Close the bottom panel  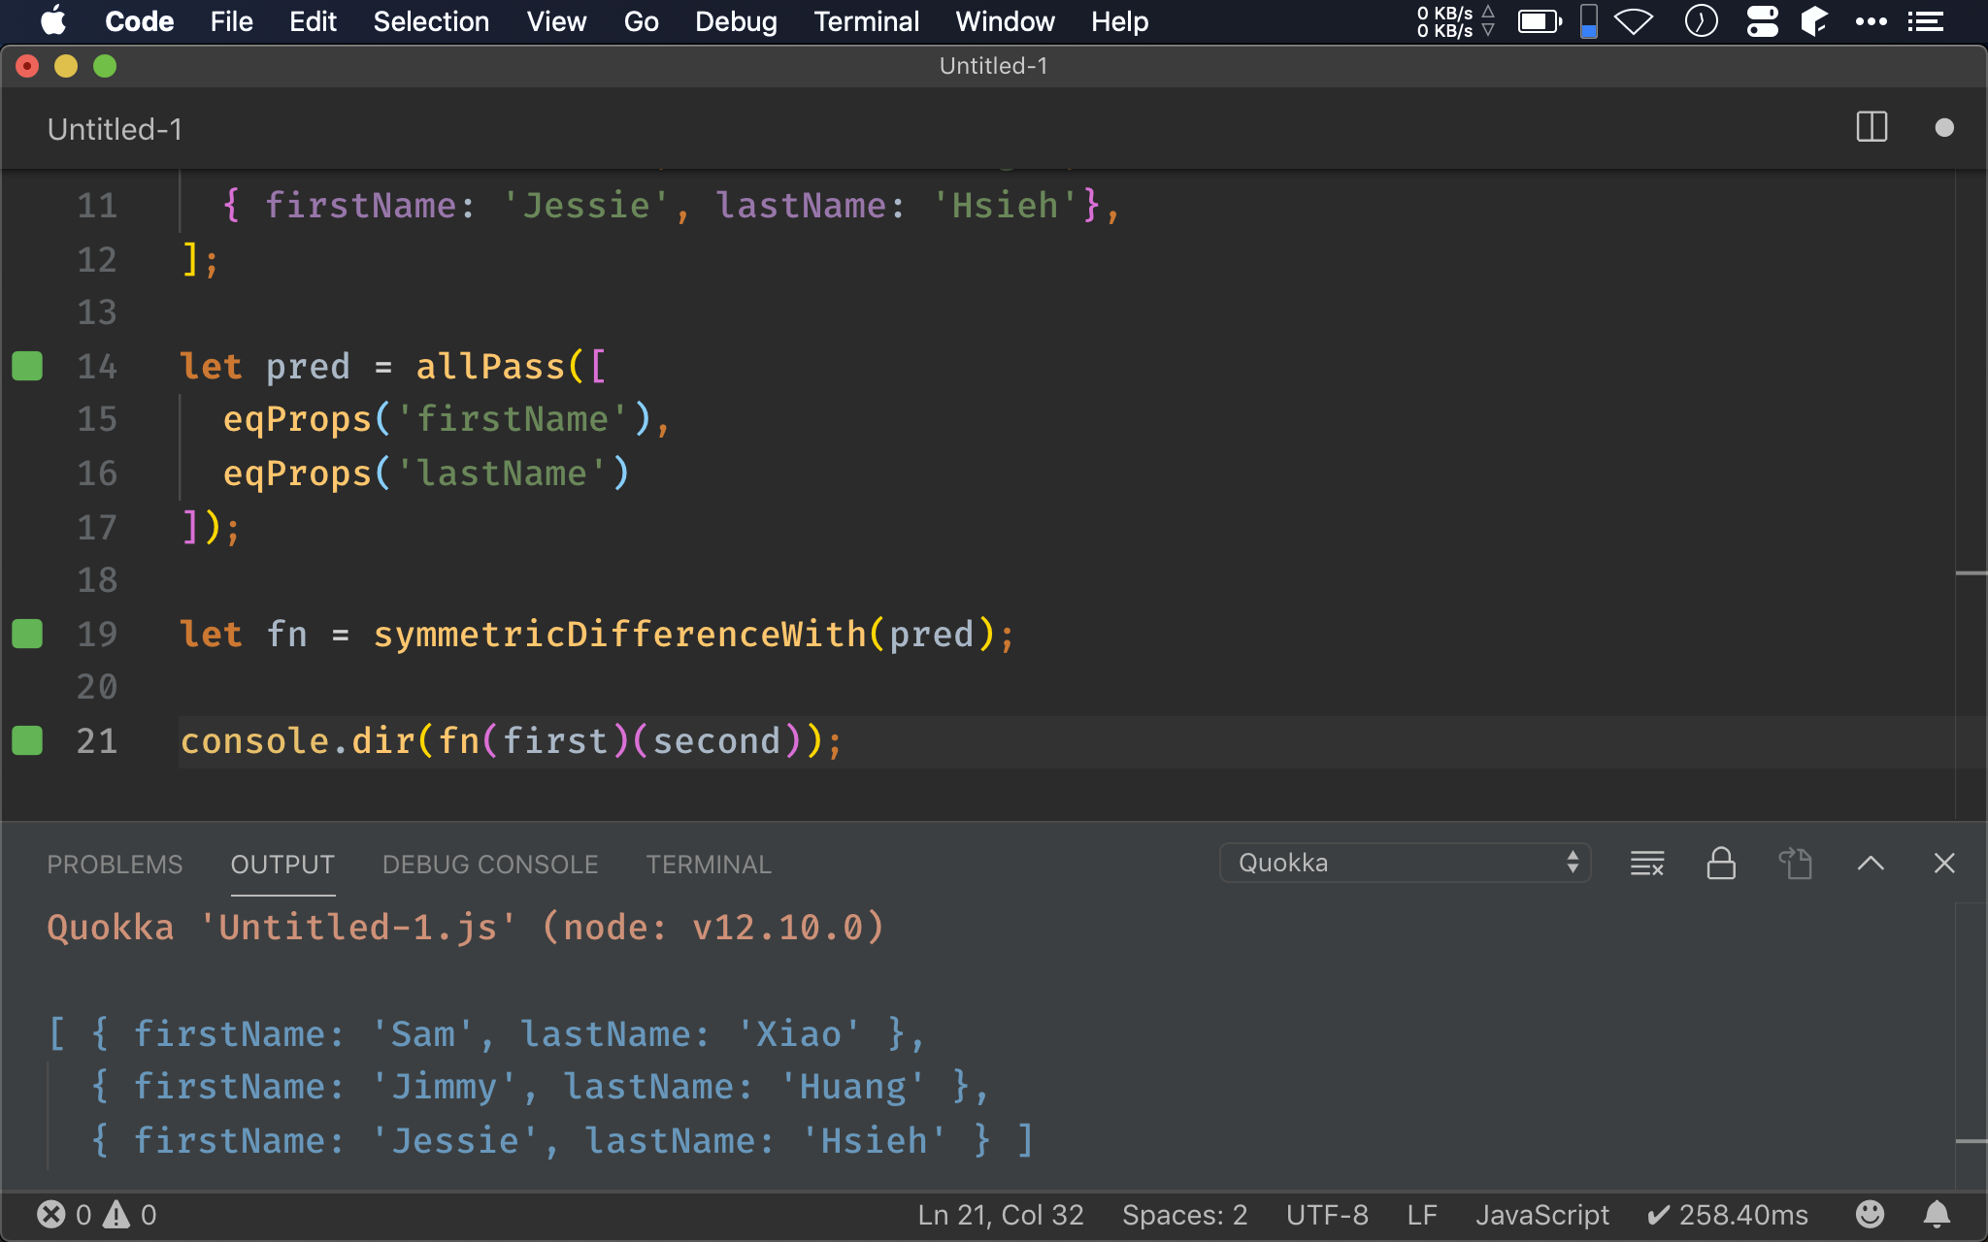[1944, 863]
